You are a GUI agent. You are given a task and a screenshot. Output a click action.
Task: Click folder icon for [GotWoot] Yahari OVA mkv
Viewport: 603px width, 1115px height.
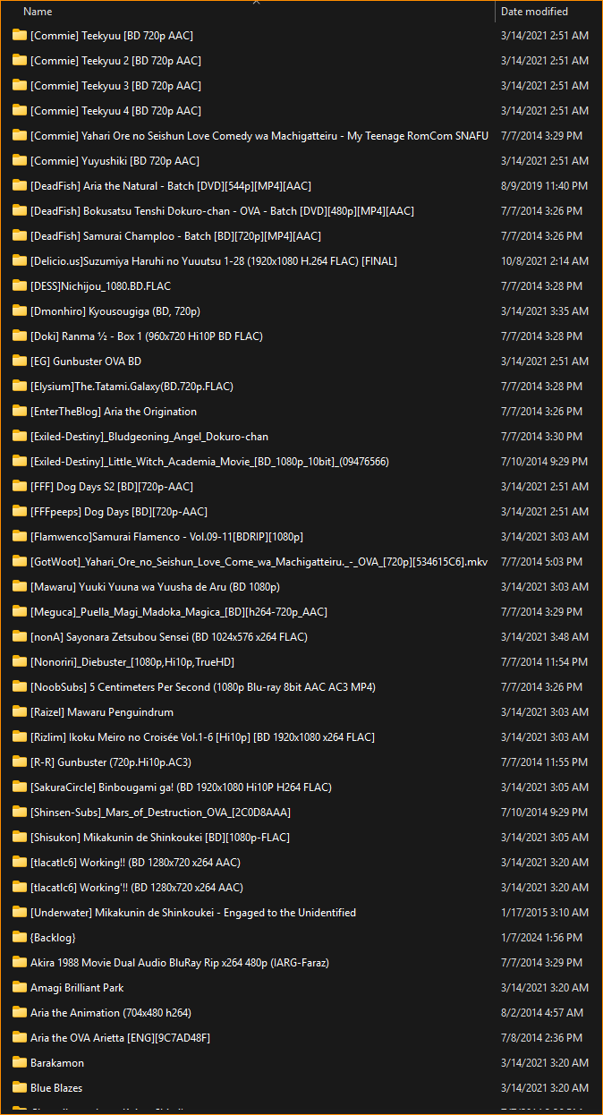(20, 562)
